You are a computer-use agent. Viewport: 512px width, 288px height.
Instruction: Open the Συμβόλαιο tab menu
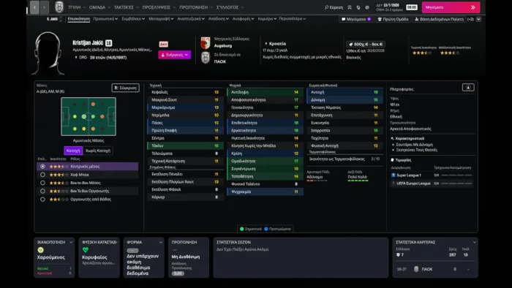pyautogui.click(x=133, y=19)
